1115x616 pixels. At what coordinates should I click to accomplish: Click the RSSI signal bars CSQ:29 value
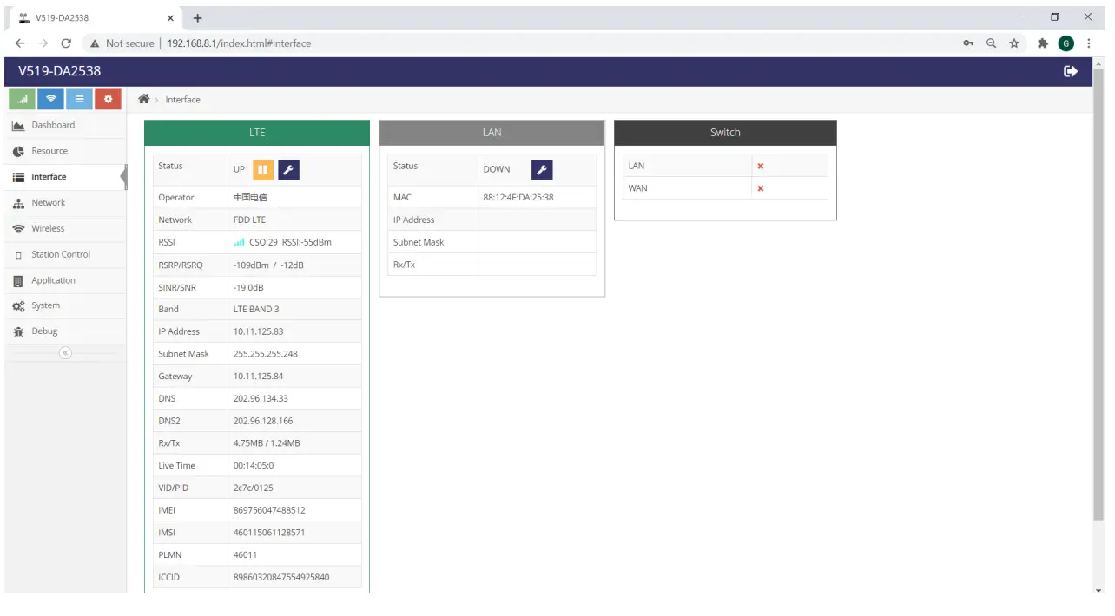pos(282,242)
